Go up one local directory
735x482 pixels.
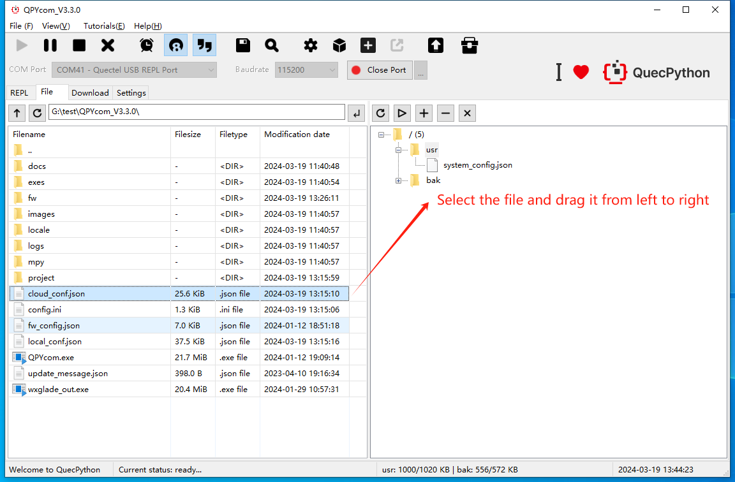click(x=17, y=113)
